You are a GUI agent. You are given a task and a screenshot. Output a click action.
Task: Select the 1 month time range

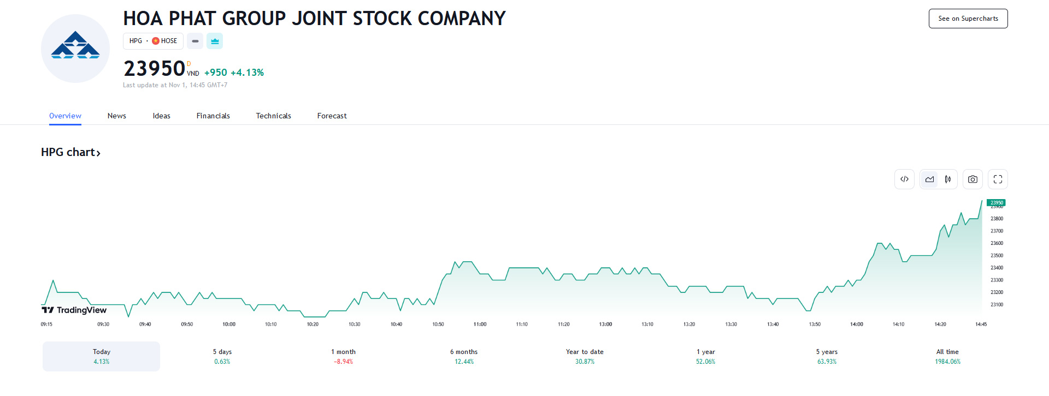click(343, 356)
